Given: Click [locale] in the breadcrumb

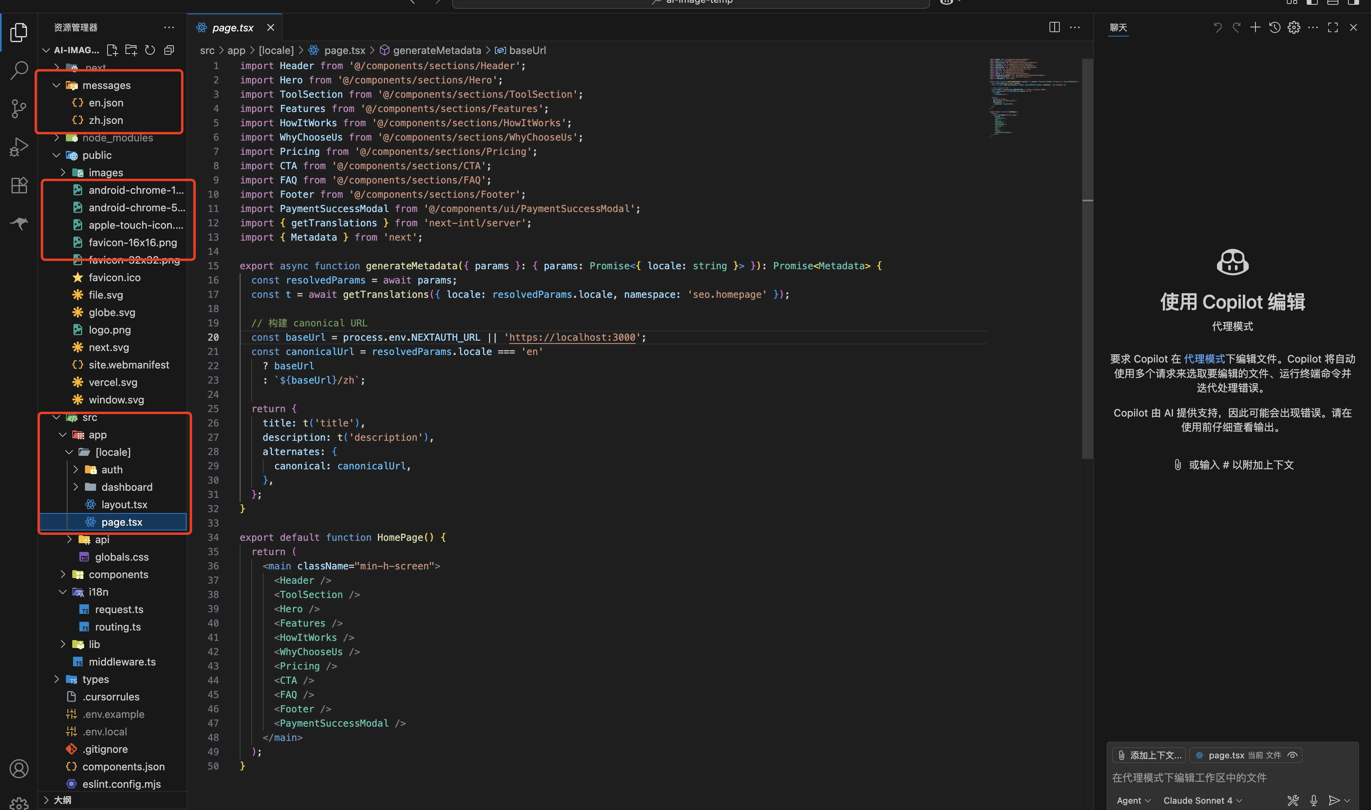Looking at the screenshot, I should pyautogui.click(x=275, y=50).
